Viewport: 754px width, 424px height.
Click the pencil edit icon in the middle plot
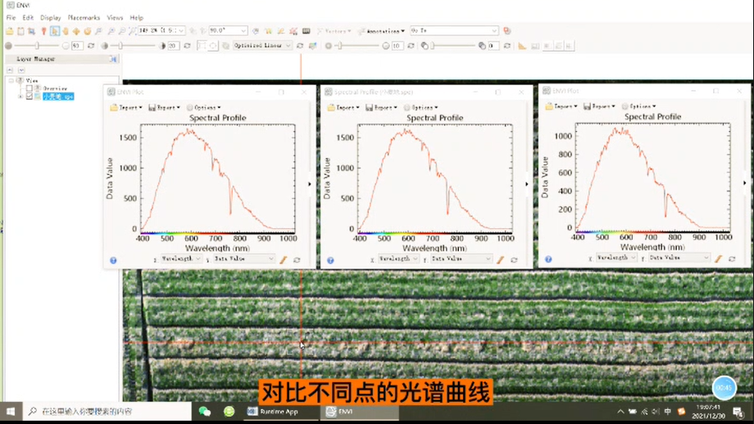click(500, 259)
